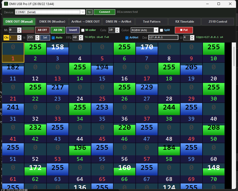Click the Invert button
The image size is (238, 191).
tap(73, 30)
